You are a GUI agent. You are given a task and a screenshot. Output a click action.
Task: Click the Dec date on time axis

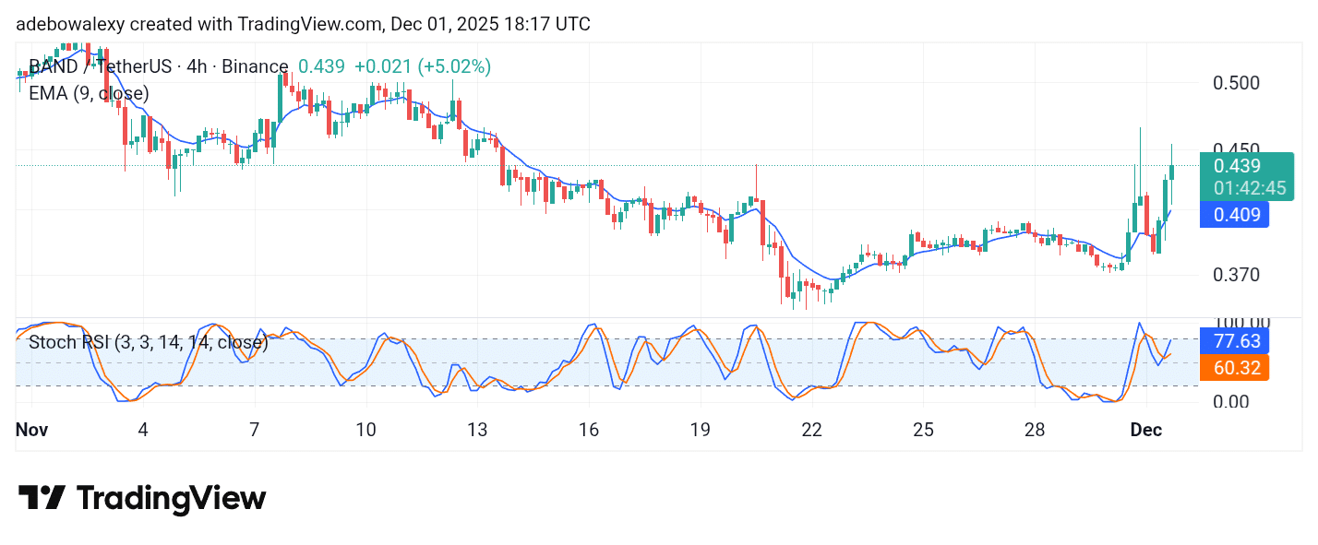click(1146, 430)
